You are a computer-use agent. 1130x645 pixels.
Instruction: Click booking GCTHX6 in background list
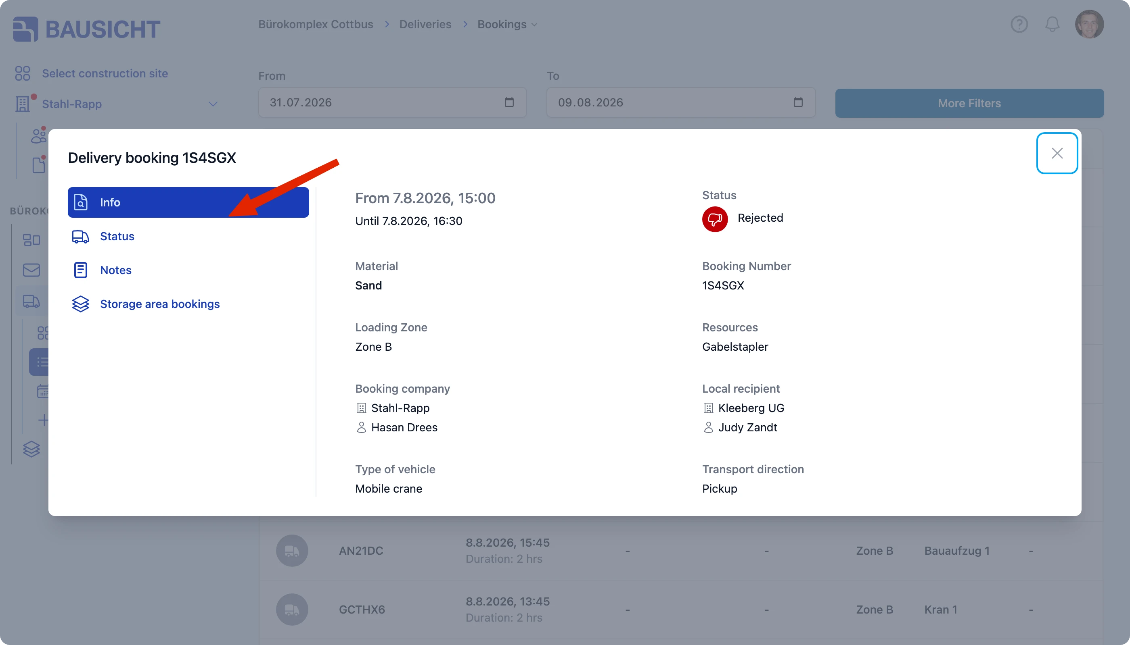click(362, 610)
